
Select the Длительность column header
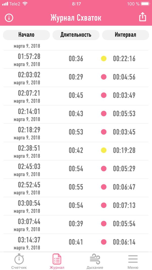[76, 35]
